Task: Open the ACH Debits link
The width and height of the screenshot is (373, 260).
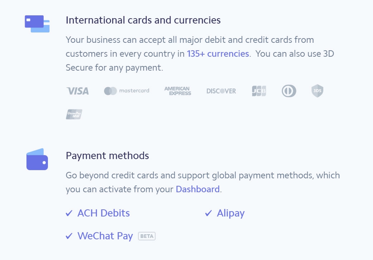Action: coord(103,213)
